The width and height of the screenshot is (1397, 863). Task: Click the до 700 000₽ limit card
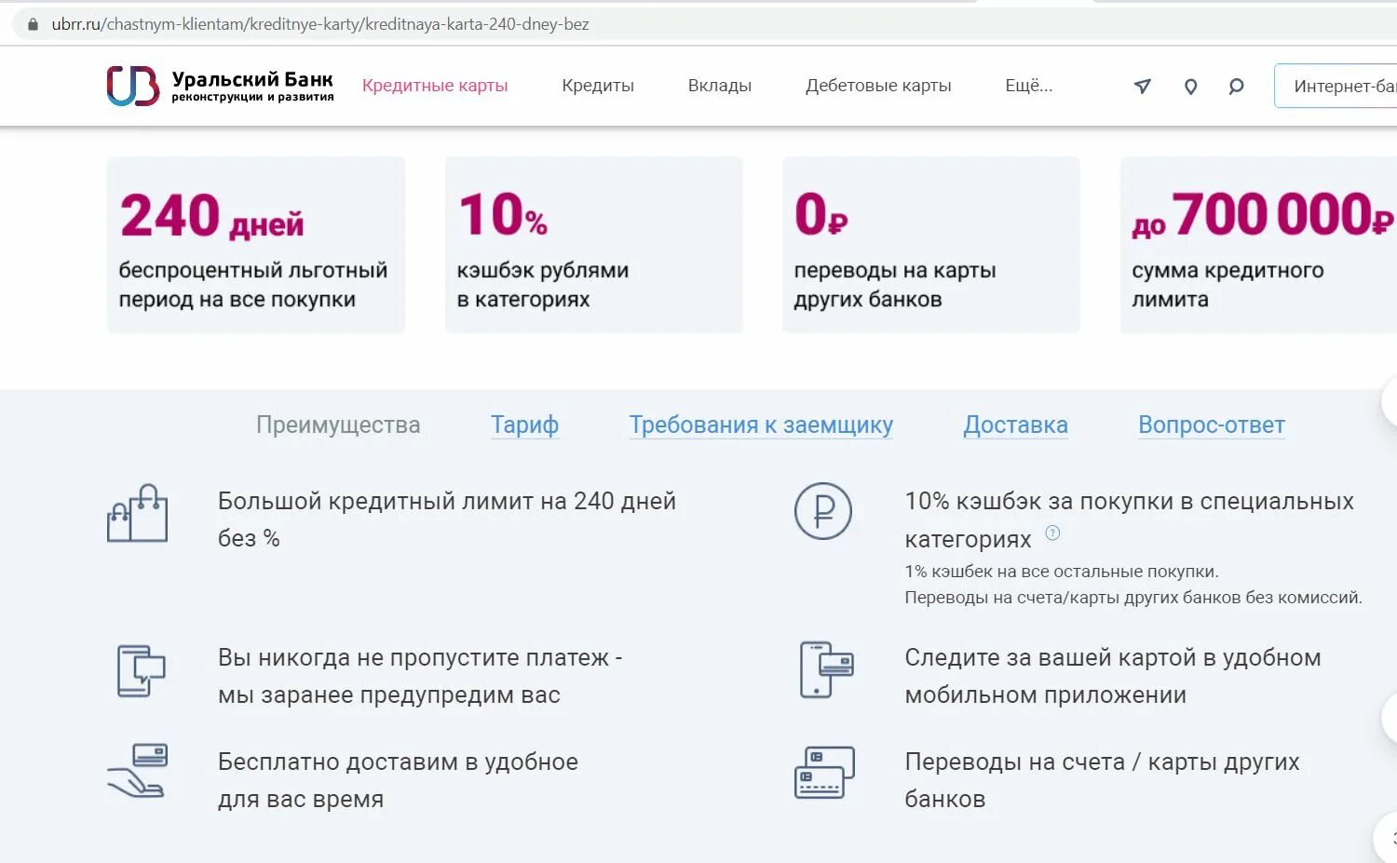[1258, 245]
